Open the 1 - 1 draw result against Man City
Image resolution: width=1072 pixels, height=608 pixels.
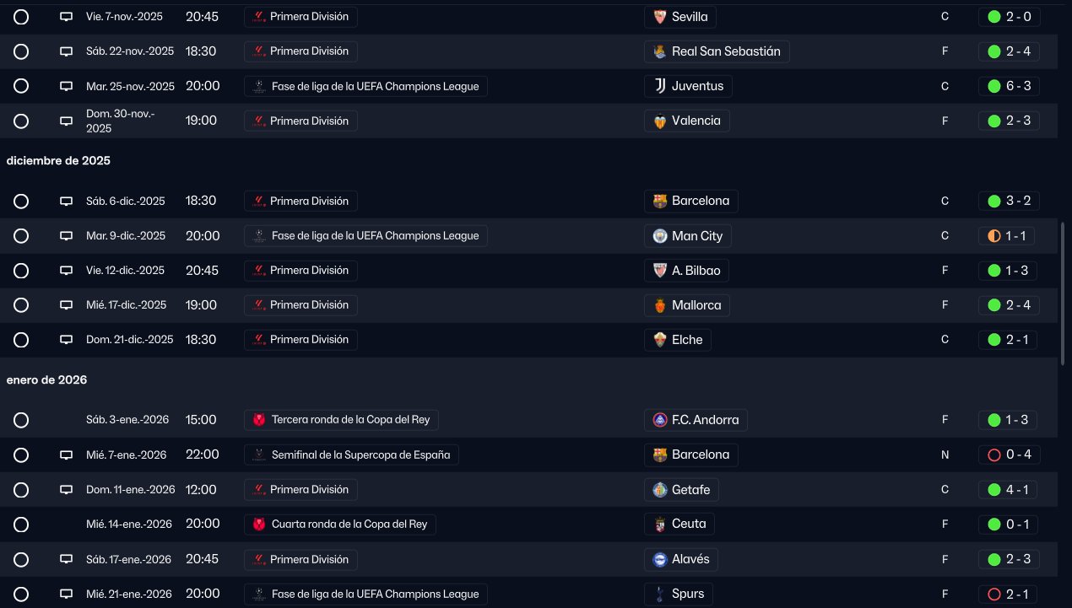tap(1009, 236)
